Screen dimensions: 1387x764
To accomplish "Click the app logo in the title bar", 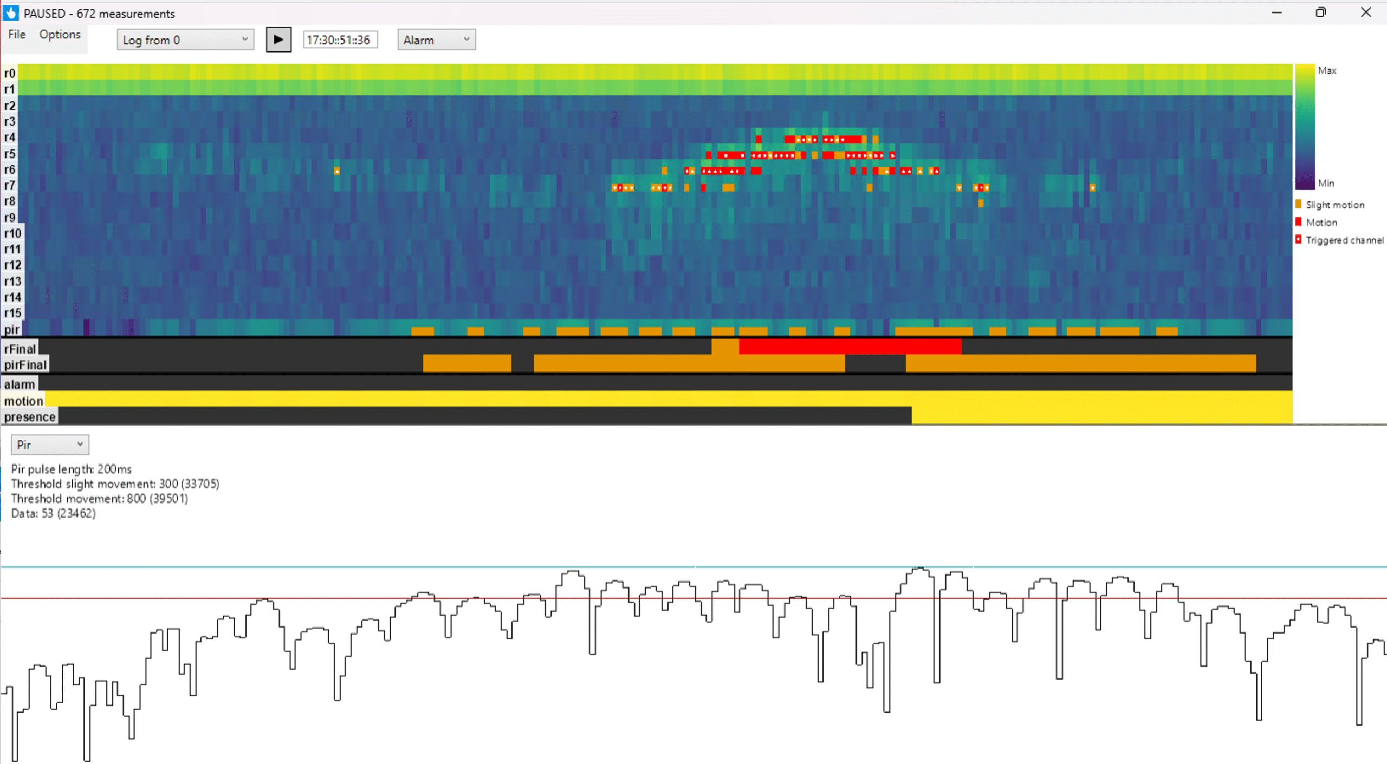I will 11,13.
